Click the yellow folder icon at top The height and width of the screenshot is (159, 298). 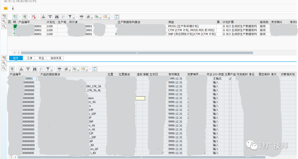coord(6,8)
